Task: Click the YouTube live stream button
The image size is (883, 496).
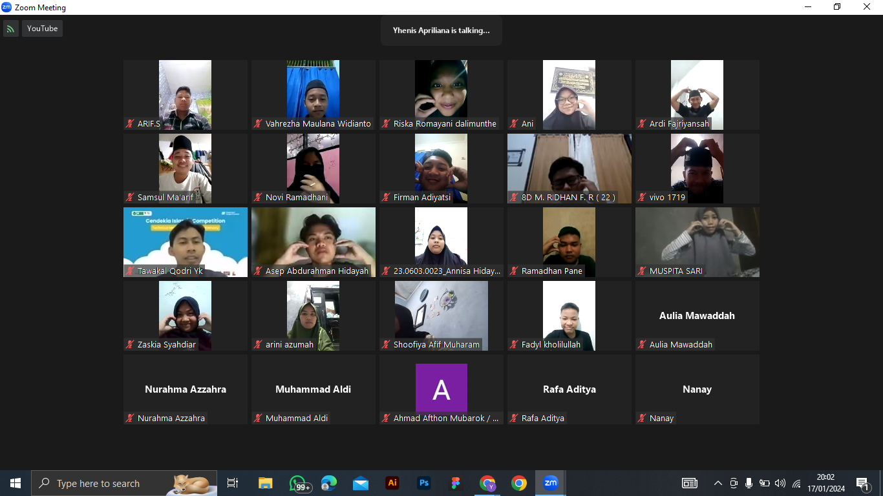Action: click(x=42, y=28)
